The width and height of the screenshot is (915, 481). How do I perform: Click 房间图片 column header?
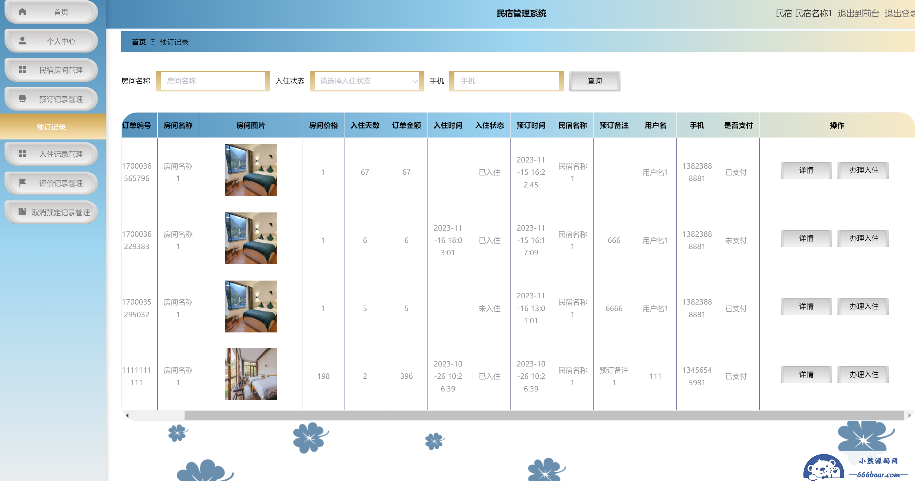click(251, 126)
